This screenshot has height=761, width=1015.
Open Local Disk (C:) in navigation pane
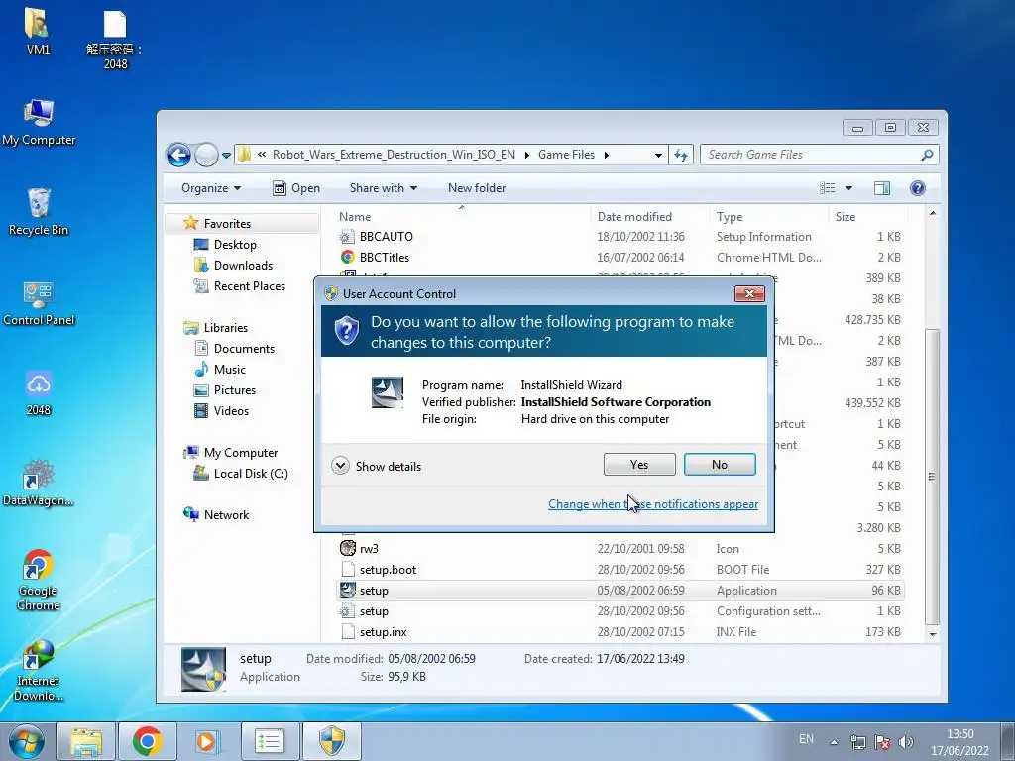(x=251, y=473)
